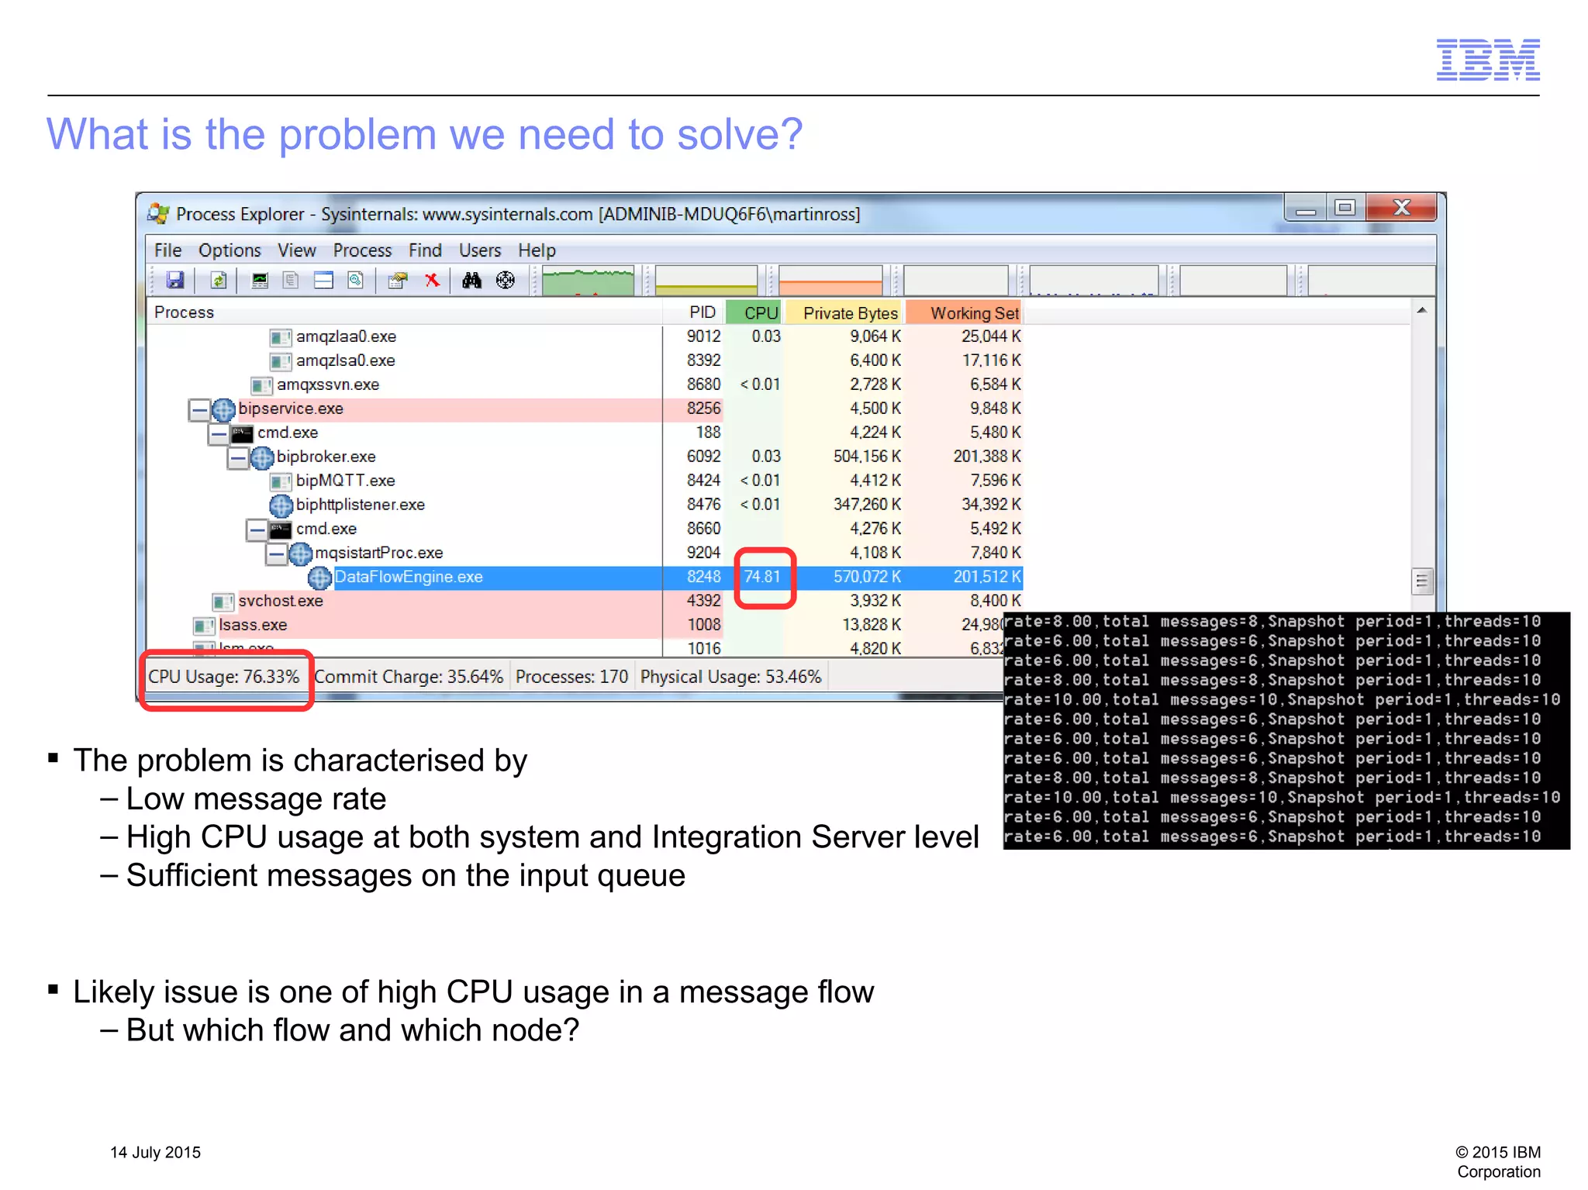Click the green CPU usage history graph
This screenshot has height=1190, width=1588.
click(588, 281)
